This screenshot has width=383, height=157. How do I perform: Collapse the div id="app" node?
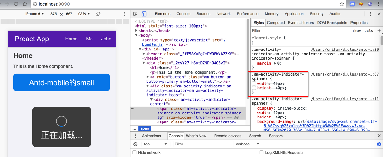tap(140, 49)
